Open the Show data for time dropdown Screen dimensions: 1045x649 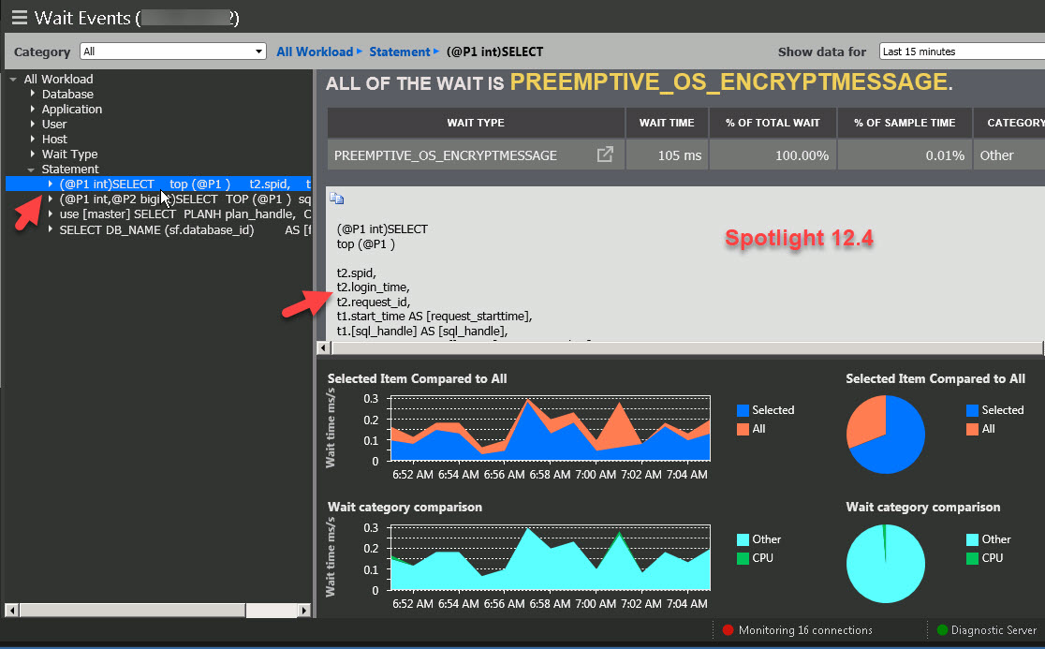961,52
